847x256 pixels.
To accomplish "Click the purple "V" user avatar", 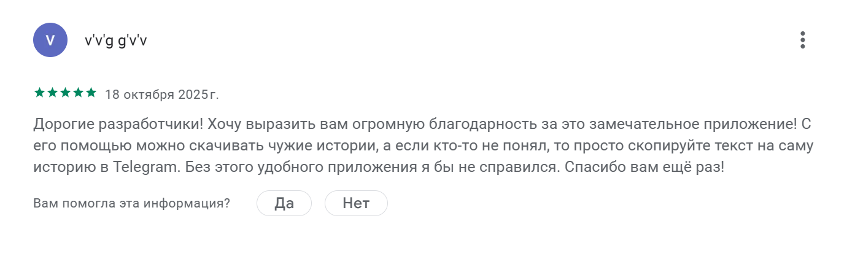I will click(50, 40).
